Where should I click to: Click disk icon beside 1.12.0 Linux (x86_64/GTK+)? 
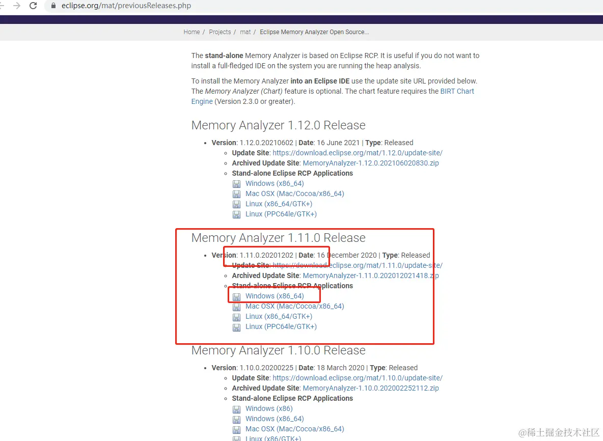236,204
